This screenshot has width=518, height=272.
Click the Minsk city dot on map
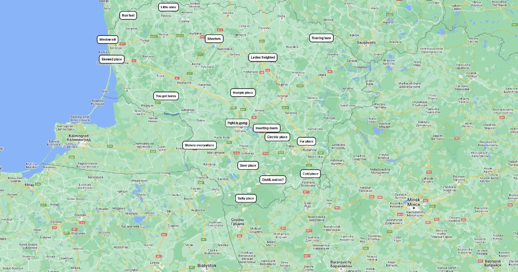point(414,208)
